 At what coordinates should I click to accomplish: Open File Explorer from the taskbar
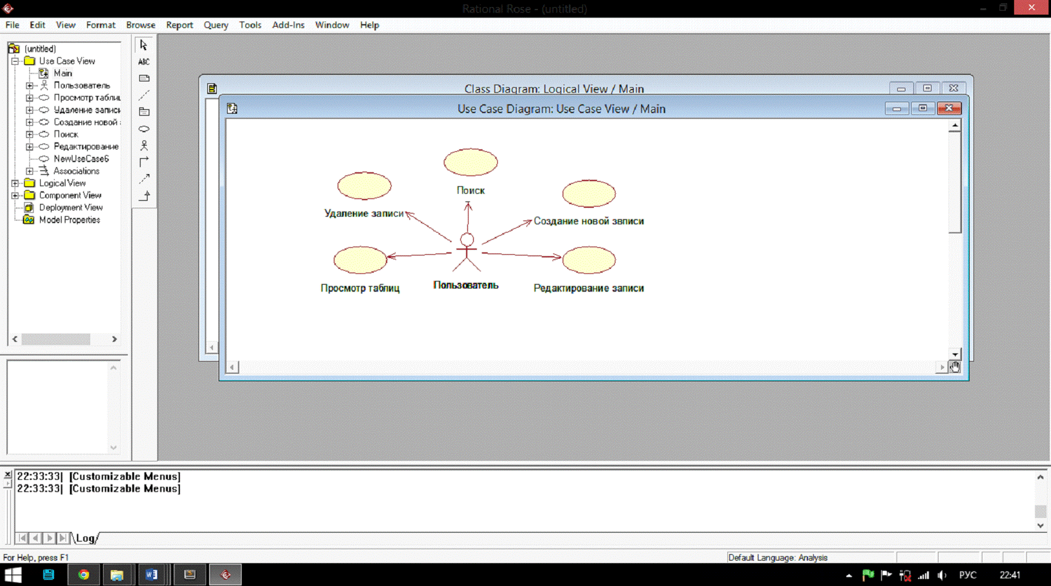pyautogui.click(x=116, y=575)
